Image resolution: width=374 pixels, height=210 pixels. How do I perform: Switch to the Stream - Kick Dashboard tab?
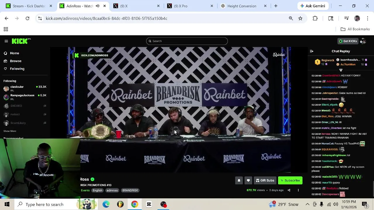[30, 6]
